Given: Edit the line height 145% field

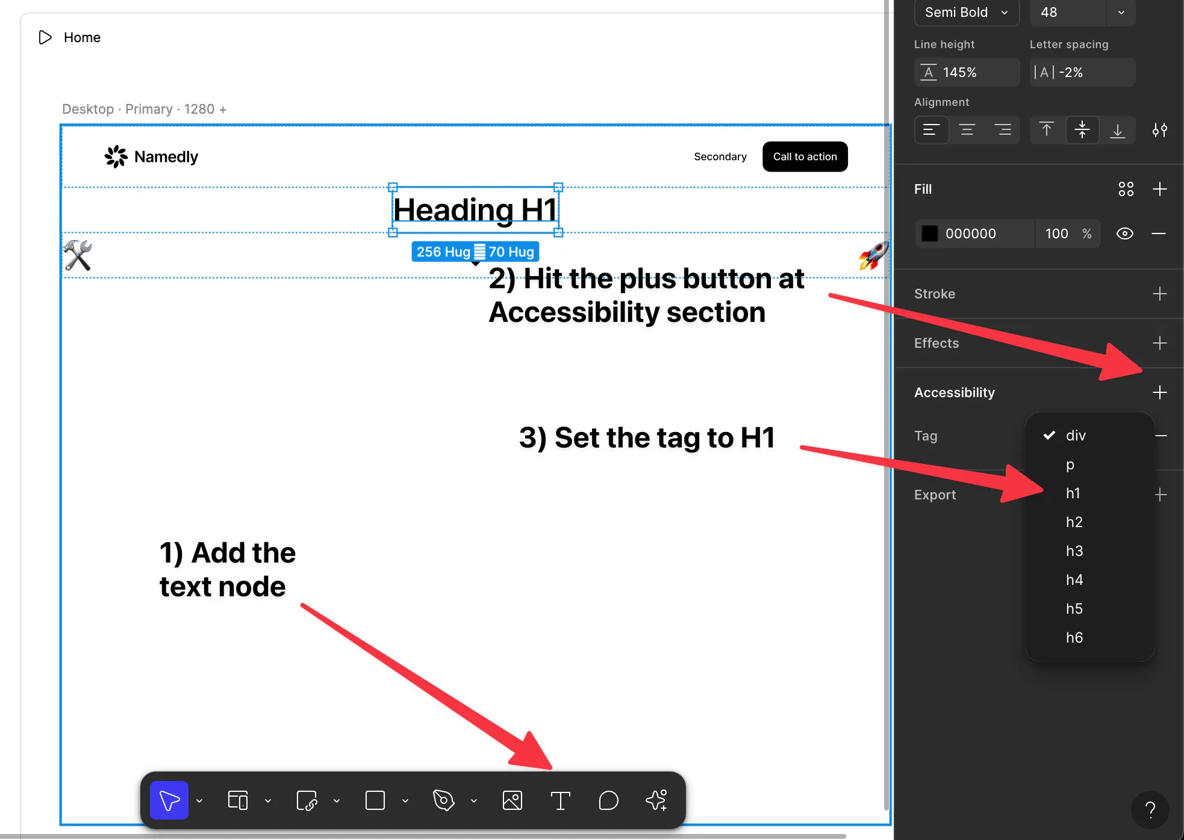Looking at the screenshot, I should click(x=967, y=72).
